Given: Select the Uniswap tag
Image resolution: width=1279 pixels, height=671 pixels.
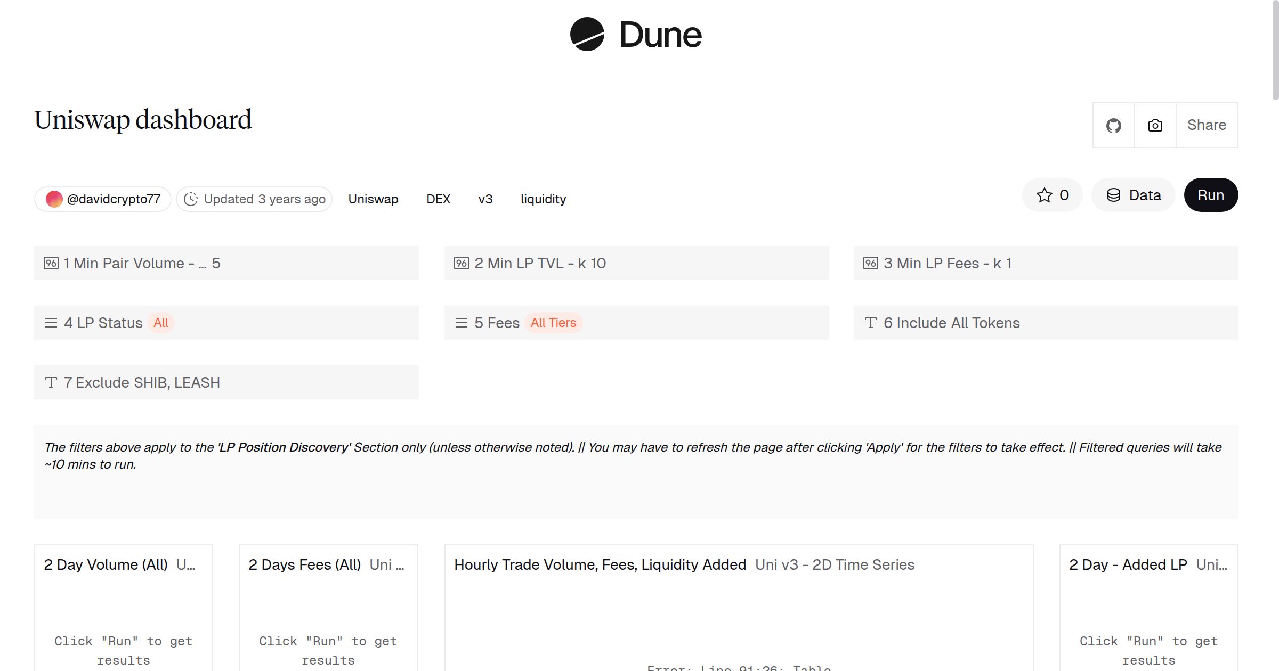Looking at the screenshot, I should tap(373, 199).
